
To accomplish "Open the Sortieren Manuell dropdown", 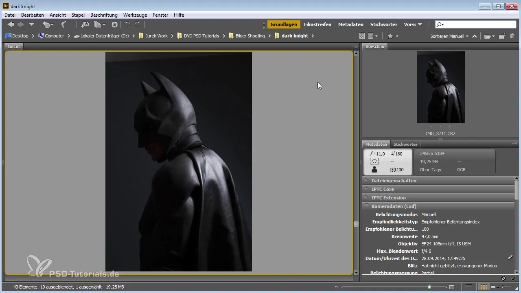I will (449, 36).
